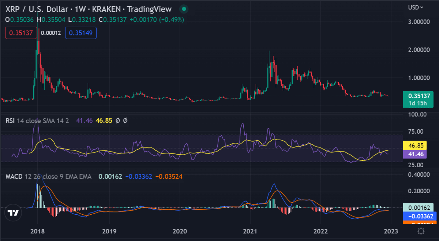Screen dimensions: 439x241
Task: Click the orange MACD signal value -0.03524 in legend
Action: coord(169,177)
